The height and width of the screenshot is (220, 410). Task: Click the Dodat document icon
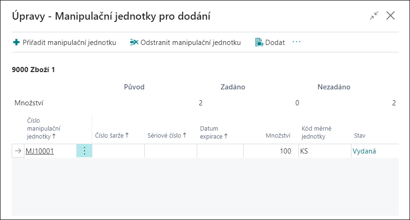[x=259, y=43]
